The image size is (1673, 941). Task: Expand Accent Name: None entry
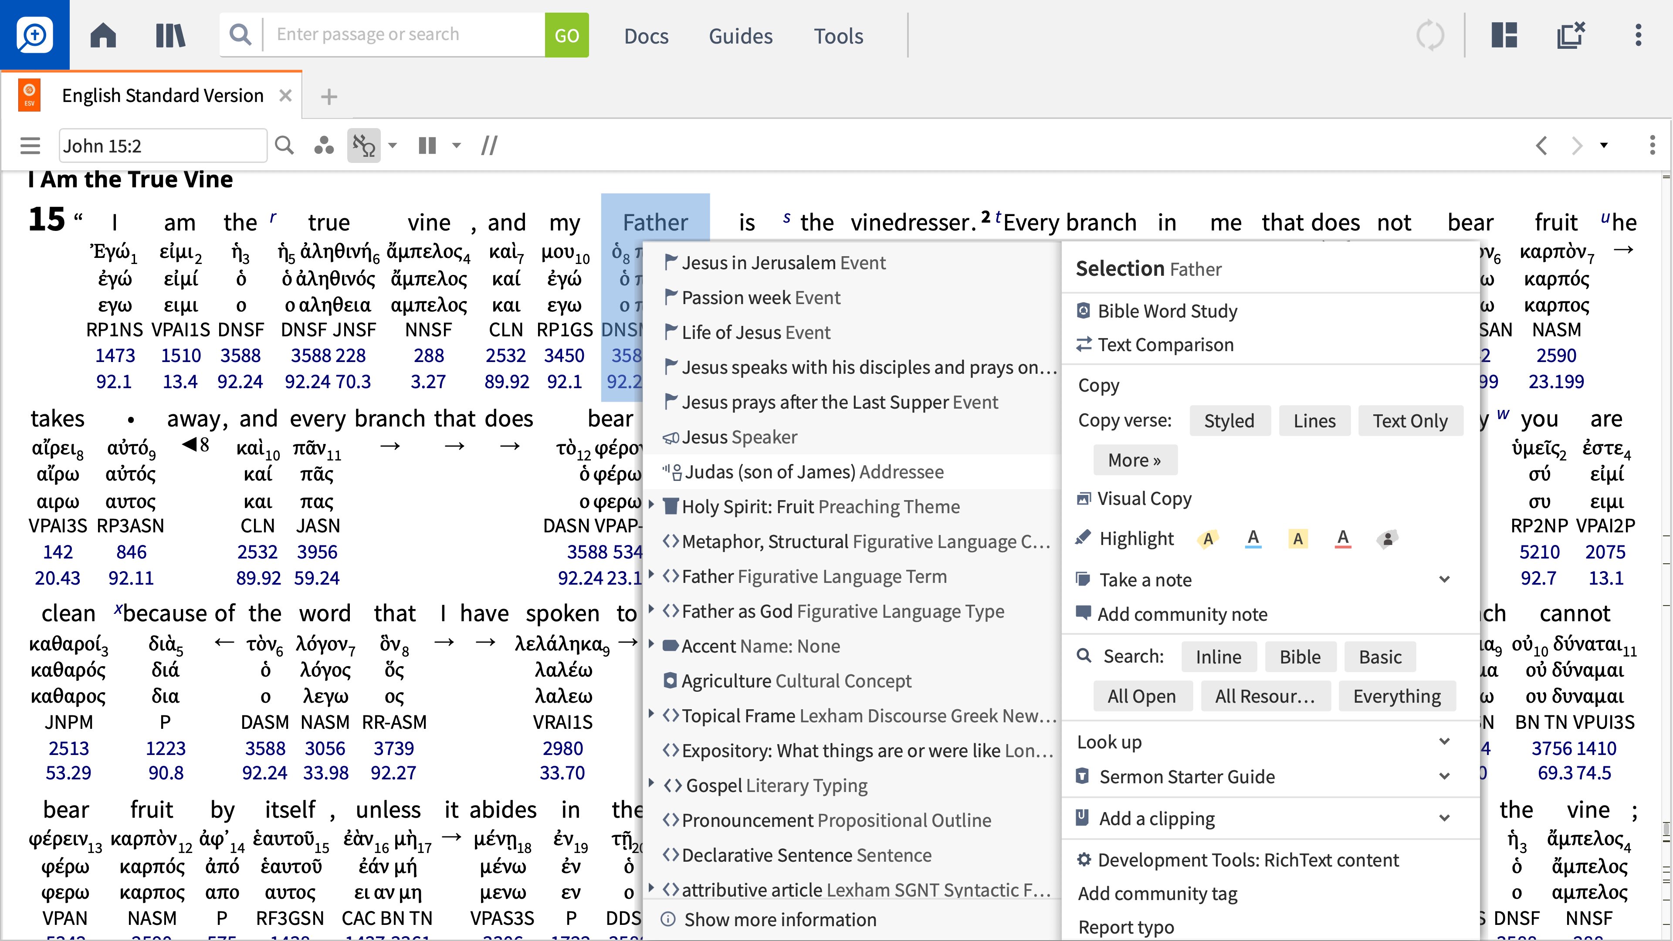point(651,645)
